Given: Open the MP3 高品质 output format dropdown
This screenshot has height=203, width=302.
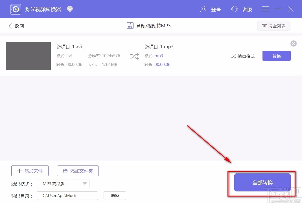Looking at the screenshot, I should [x=63, y=184].
